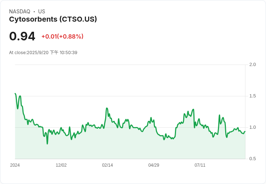
Task: Click the 04/29 x-axis date label
Action: pos(154,165)
